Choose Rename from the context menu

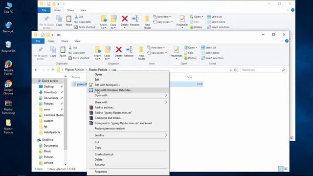click(x=128, y=165)
